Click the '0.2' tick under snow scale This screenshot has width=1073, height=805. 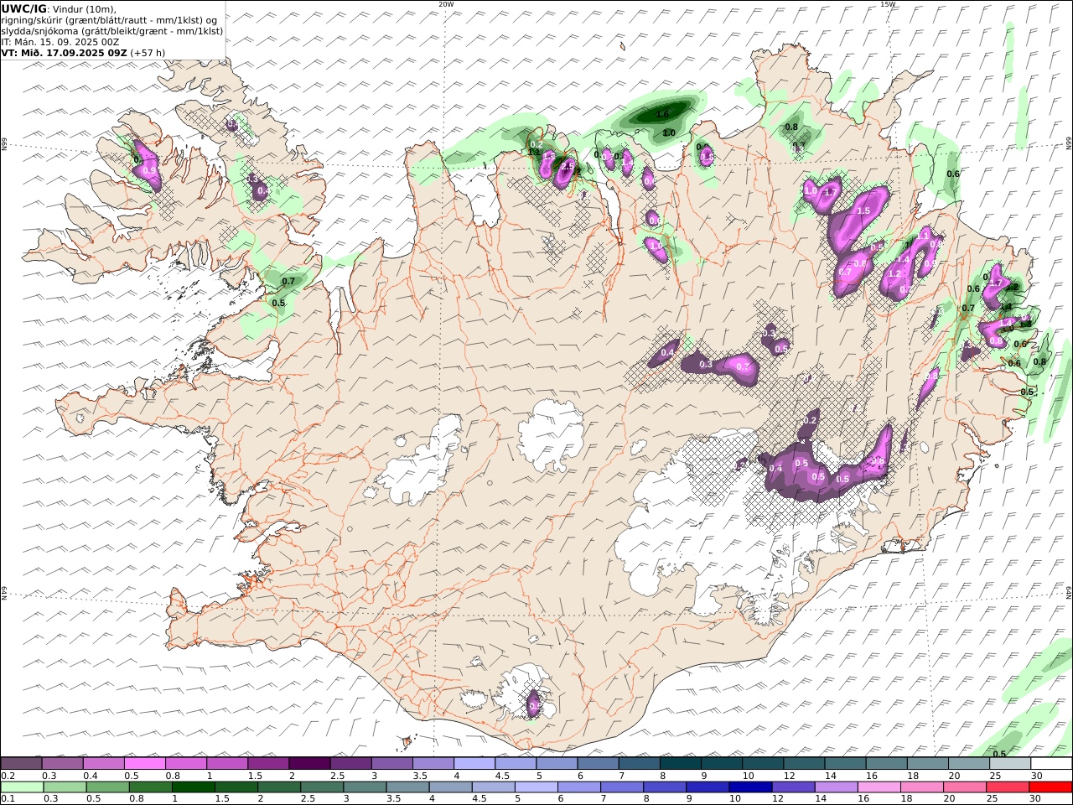point(7,776)
